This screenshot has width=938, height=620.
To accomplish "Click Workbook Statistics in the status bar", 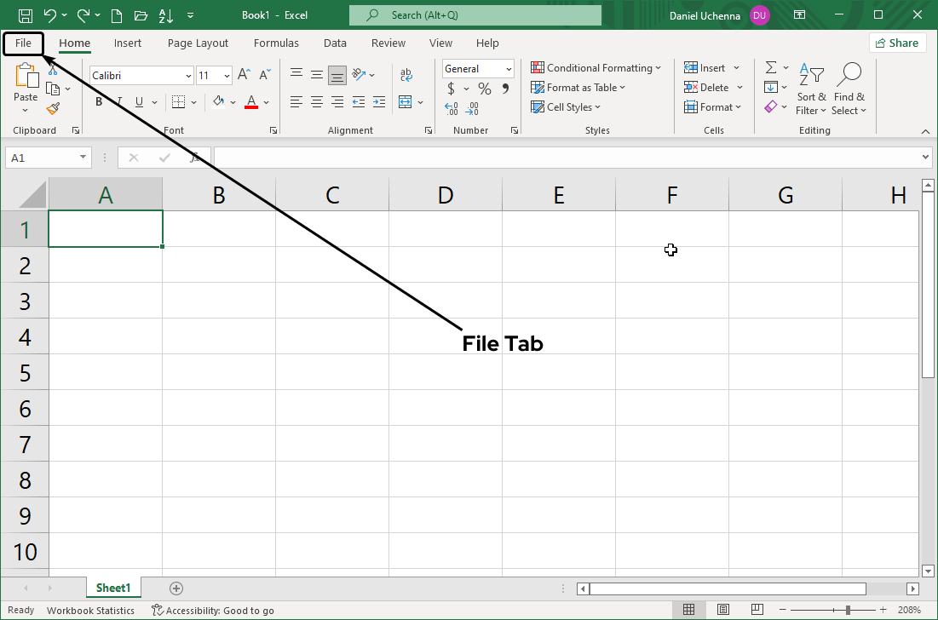I will tap(90, 610).
